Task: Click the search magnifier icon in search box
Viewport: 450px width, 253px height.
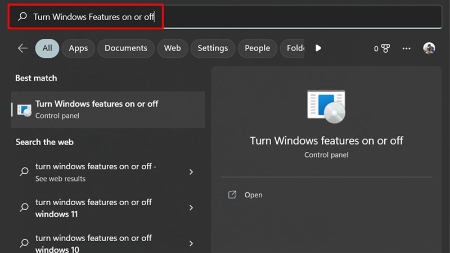Action: point(22,16)
